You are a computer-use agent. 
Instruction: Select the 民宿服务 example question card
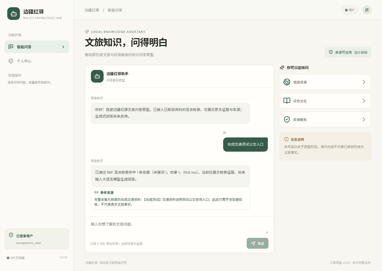[325, 119]
